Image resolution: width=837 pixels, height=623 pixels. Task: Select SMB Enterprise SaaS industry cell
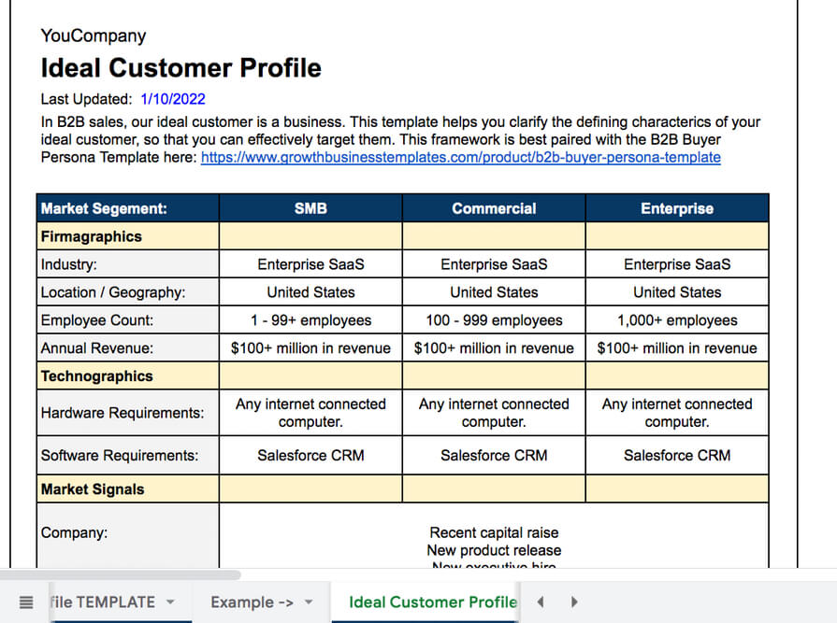tap(310, 264)
